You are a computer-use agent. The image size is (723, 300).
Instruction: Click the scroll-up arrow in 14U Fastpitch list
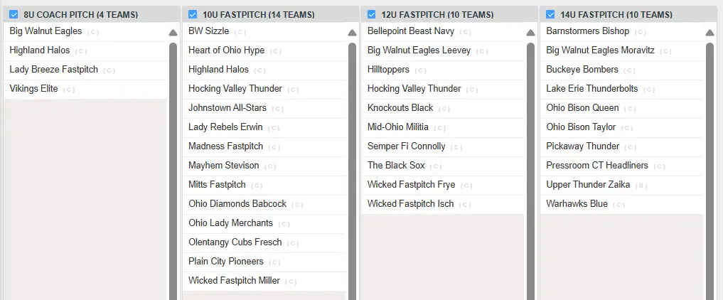tap(709, 33)
